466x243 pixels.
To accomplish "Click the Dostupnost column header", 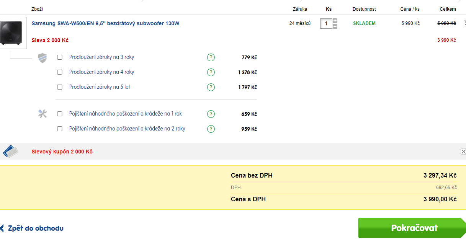I will point(364,9).
